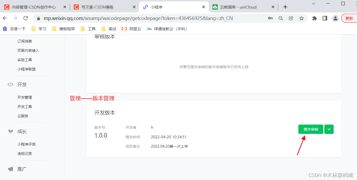Open the 开发管理 sidebar link

point(25,97)
